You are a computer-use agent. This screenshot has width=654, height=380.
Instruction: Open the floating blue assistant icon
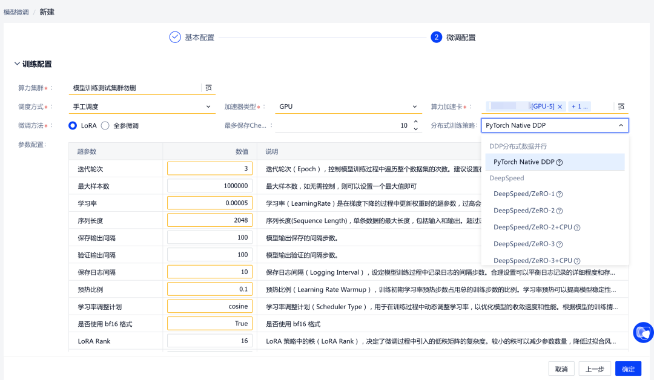[x=642, y=333]
